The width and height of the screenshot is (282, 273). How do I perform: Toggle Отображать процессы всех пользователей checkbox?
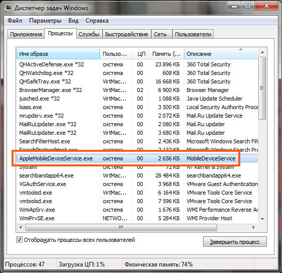click(19, 240)
